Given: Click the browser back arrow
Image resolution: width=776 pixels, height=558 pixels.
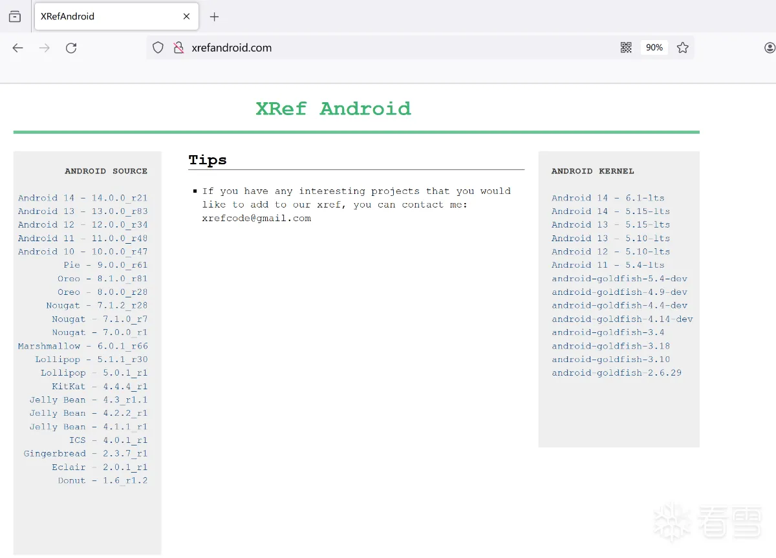Looking at the screenshot, I should [17, 47].
